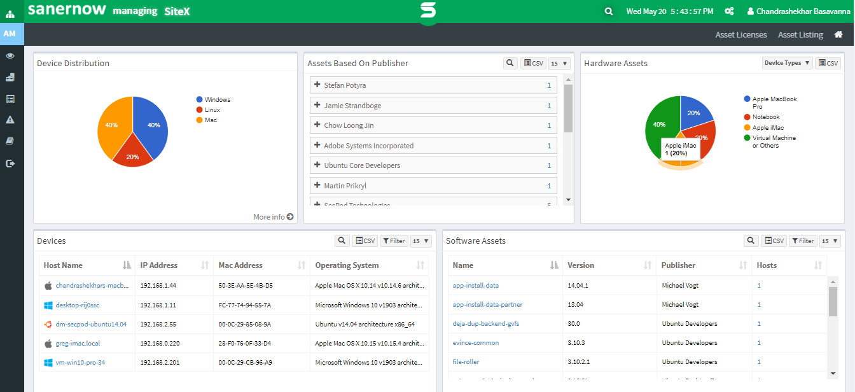This screenshot has height=392, width=855.
Task: Toggle Notebook legend in Hardware Assets chart
Action: point(766,117)
